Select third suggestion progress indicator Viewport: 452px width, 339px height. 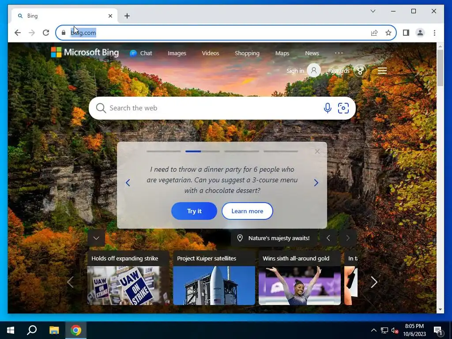[241, 151]
